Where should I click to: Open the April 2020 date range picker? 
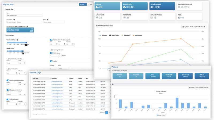pos(194,27)
